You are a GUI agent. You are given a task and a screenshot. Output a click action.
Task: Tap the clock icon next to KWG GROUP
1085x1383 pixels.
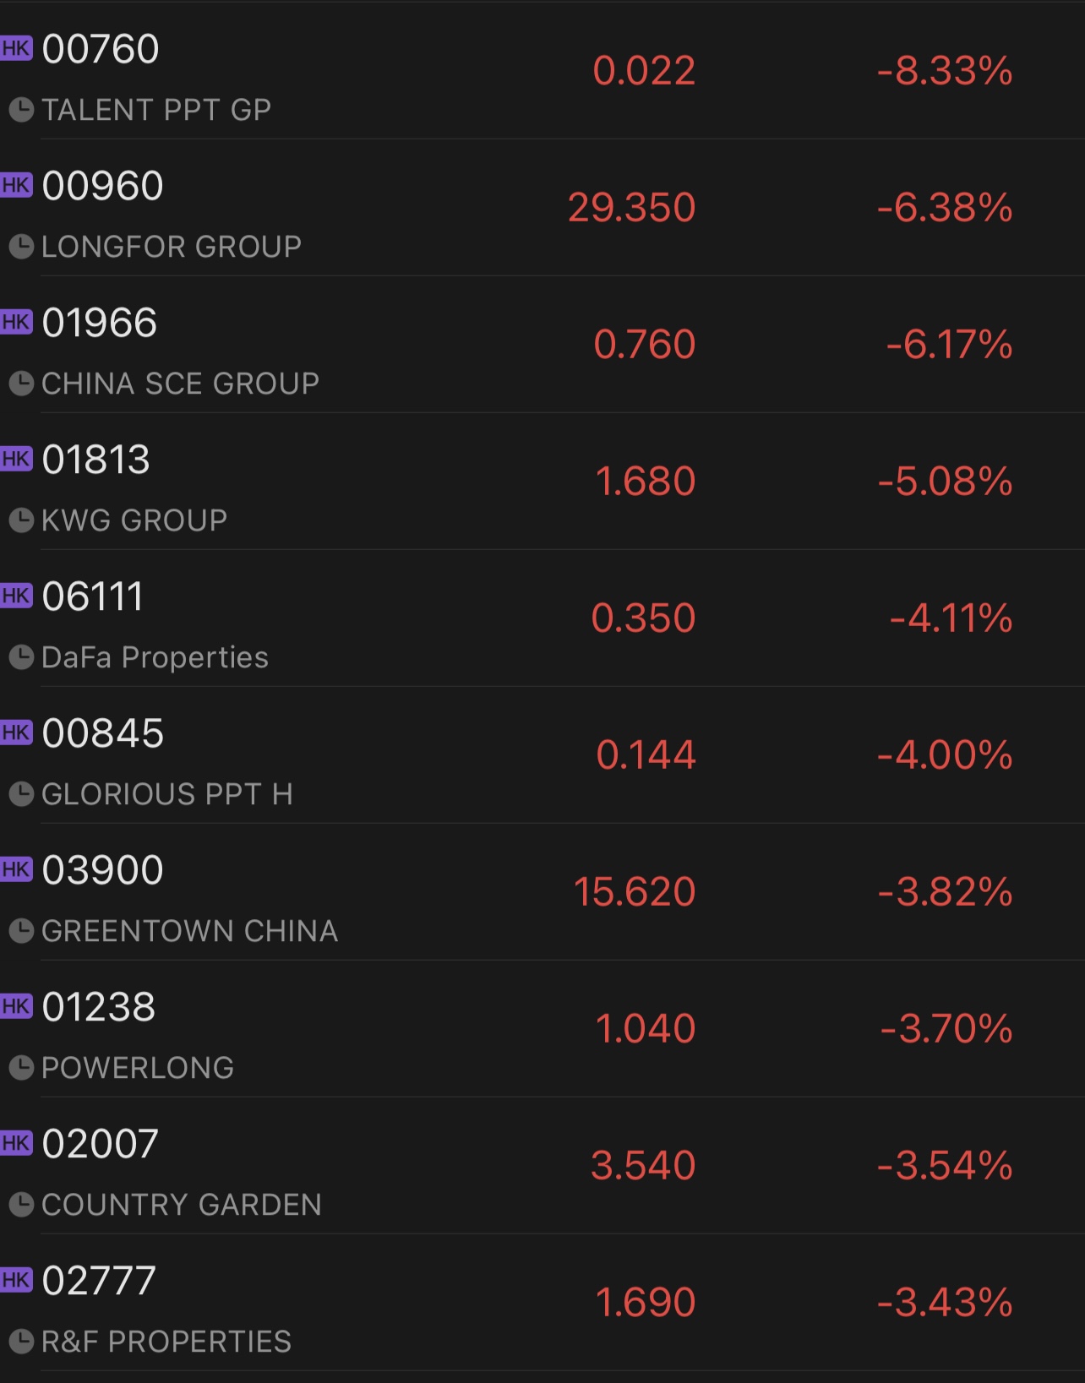pyautogui.click(x=21, y=520)
